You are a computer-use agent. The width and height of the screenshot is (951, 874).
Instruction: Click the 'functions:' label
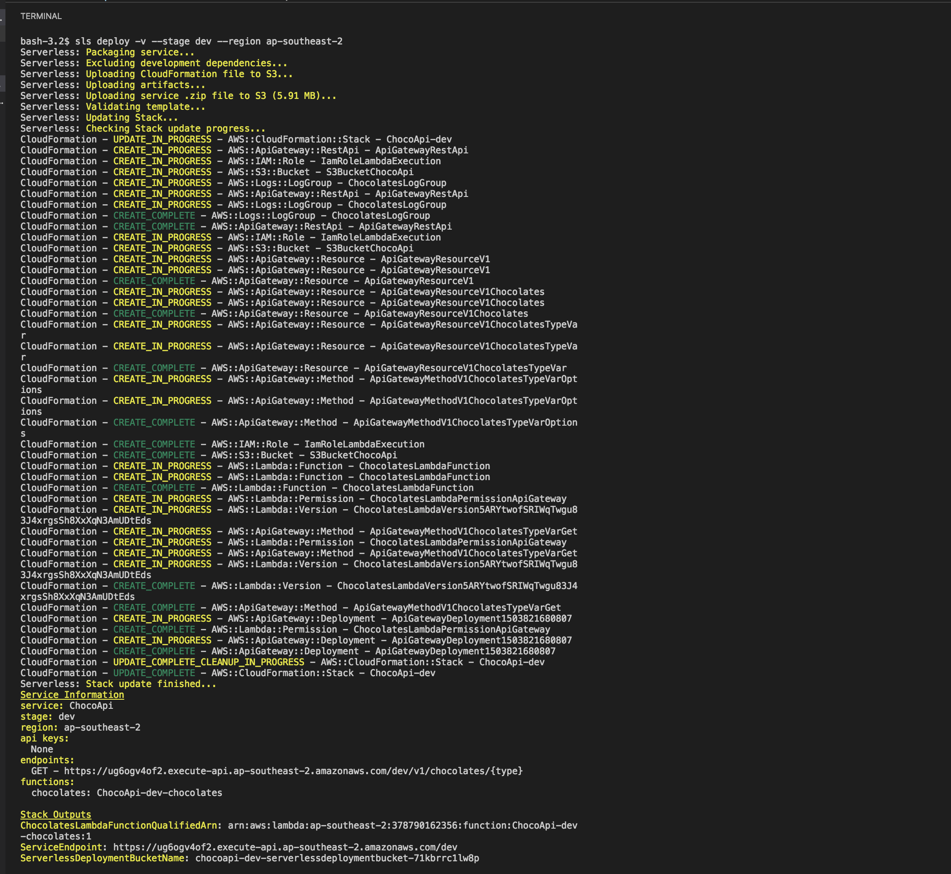(47, 781)
